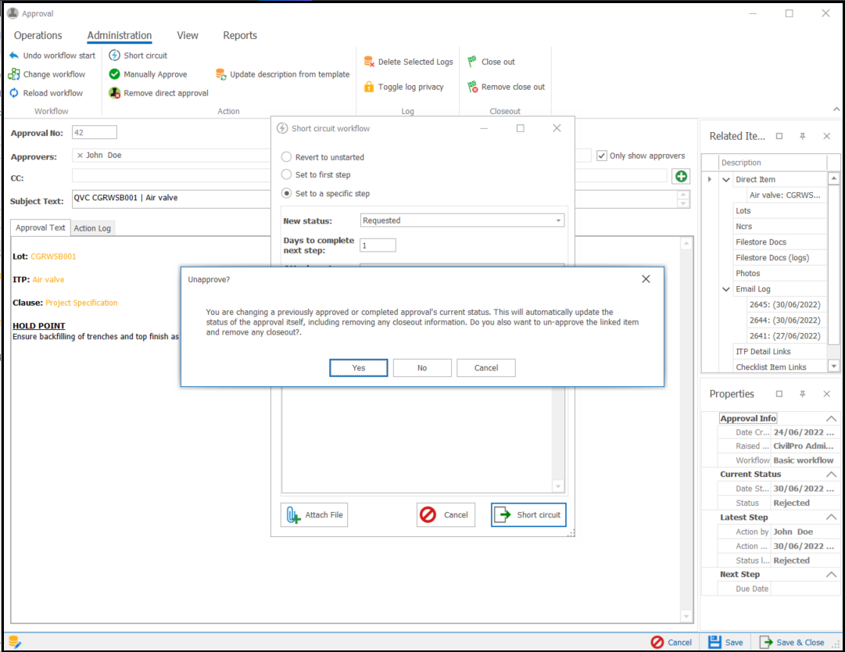This screenshot has width=845, height=652.
Task: Click No in the Unapprove dialog
Action: click(x=422, y=368)
